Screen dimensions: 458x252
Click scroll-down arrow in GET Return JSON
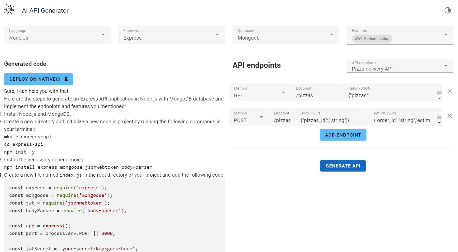click(x=439, y=98)
